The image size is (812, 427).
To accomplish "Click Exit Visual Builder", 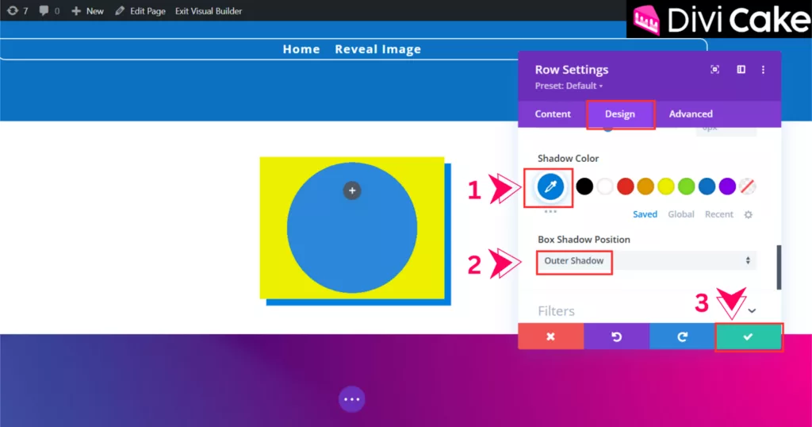I will pos(209,11).
